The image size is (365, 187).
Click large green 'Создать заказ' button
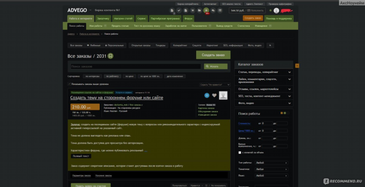tap(213, 55)
